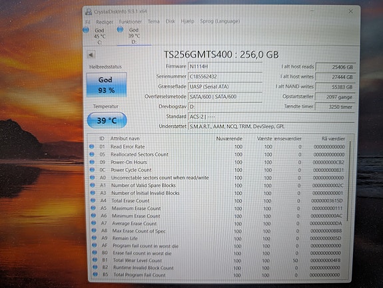Open the Fil menu
Image resolution: width=383 pixels, height=288 pixels.
(88, 22)
